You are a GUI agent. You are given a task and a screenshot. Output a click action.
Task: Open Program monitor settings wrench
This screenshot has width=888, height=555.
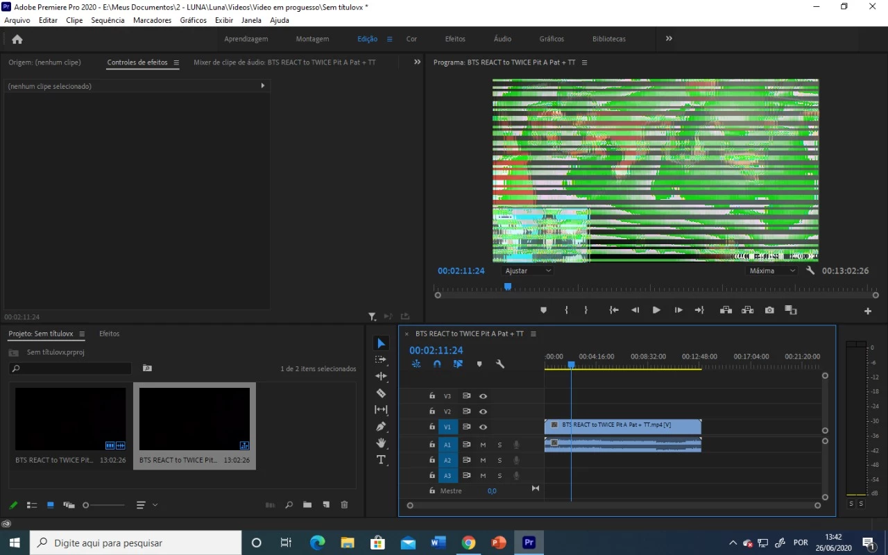pyautogui.click(x=810, y=271)
